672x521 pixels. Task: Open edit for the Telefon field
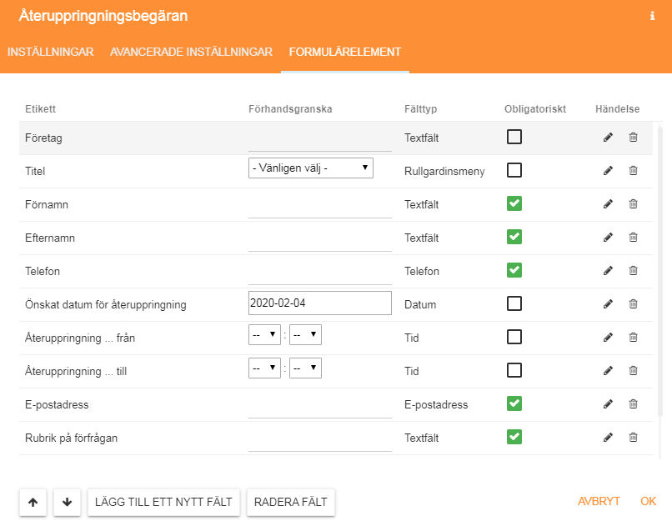click(x=608, y=270)
